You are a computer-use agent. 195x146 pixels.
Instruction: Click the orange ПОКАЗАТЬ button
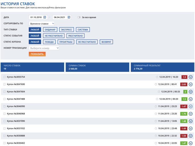(x=37, y=54)
